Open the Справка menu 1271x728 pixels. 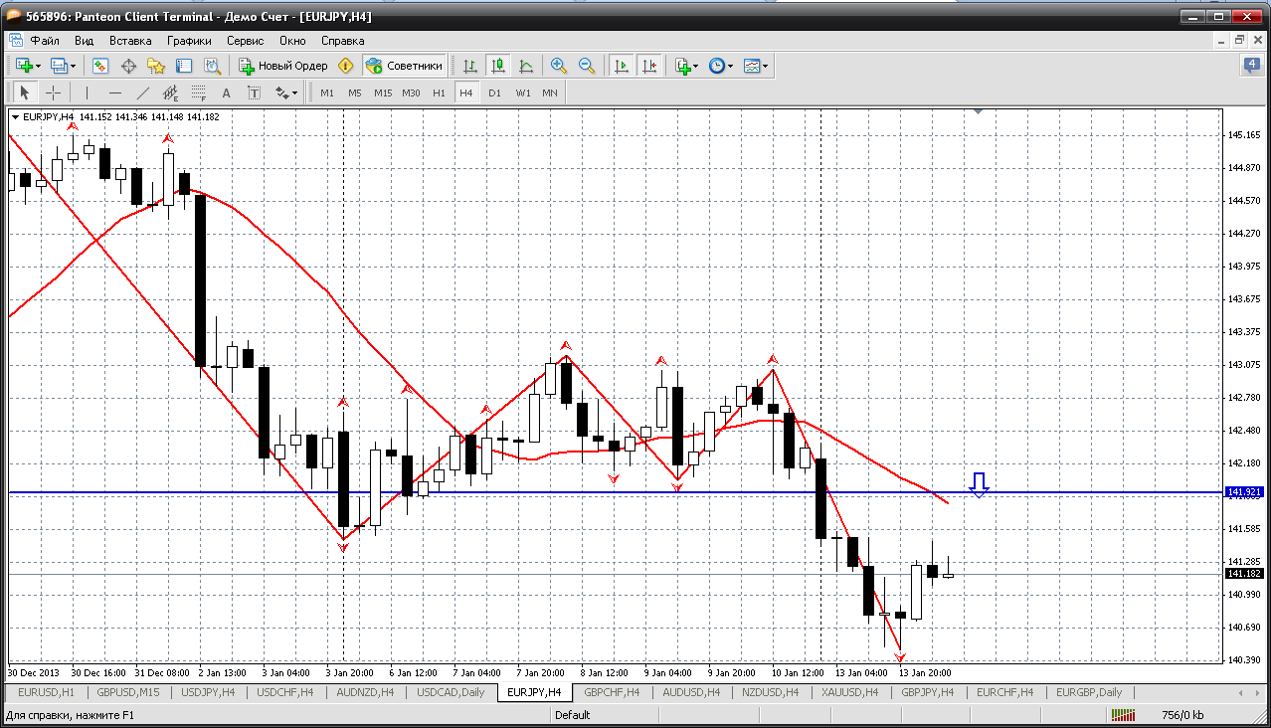pos(342,41)
